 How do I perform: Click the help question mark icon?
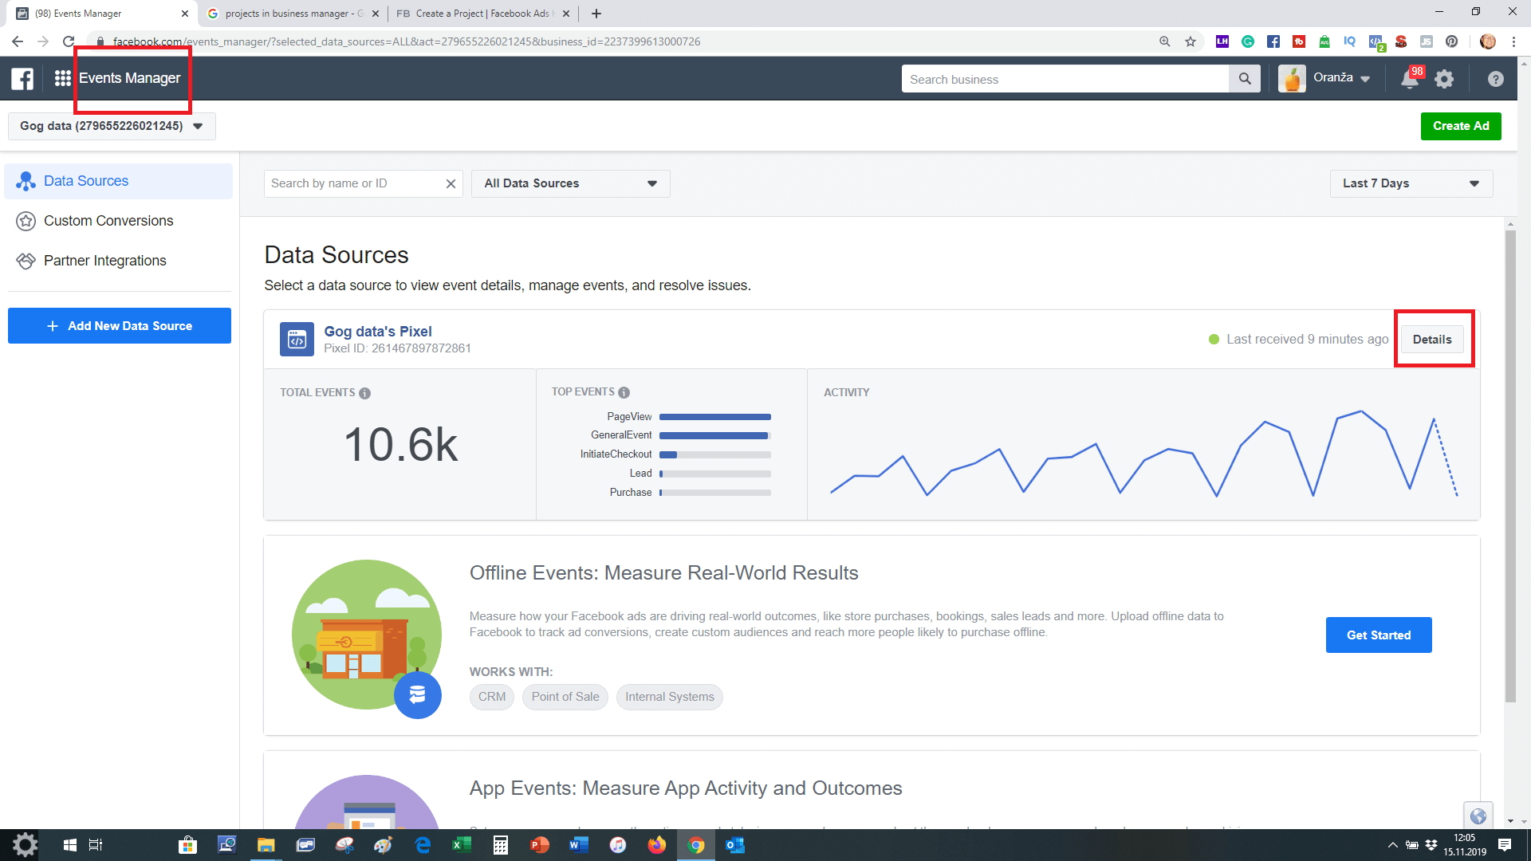pyautogui.click(x=1495, y=79)
